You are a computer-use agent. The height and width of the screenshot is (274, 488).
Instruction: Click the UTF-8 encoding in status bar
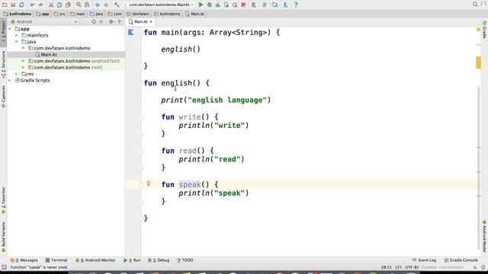[413, 267]
